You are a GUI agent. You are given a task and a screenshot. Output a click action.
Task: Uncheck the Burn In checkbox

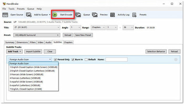pos(73,60)
